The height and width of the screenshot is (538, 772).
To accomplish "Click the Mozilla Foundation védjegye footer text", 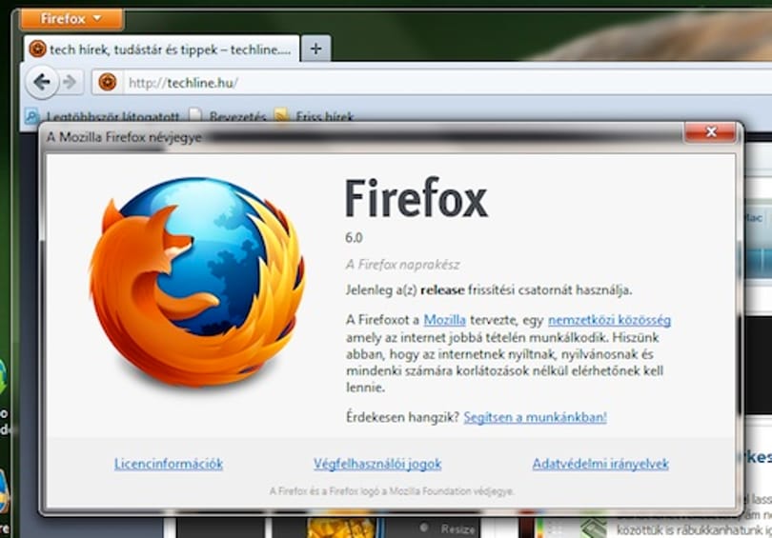I will tap(392, 490).
